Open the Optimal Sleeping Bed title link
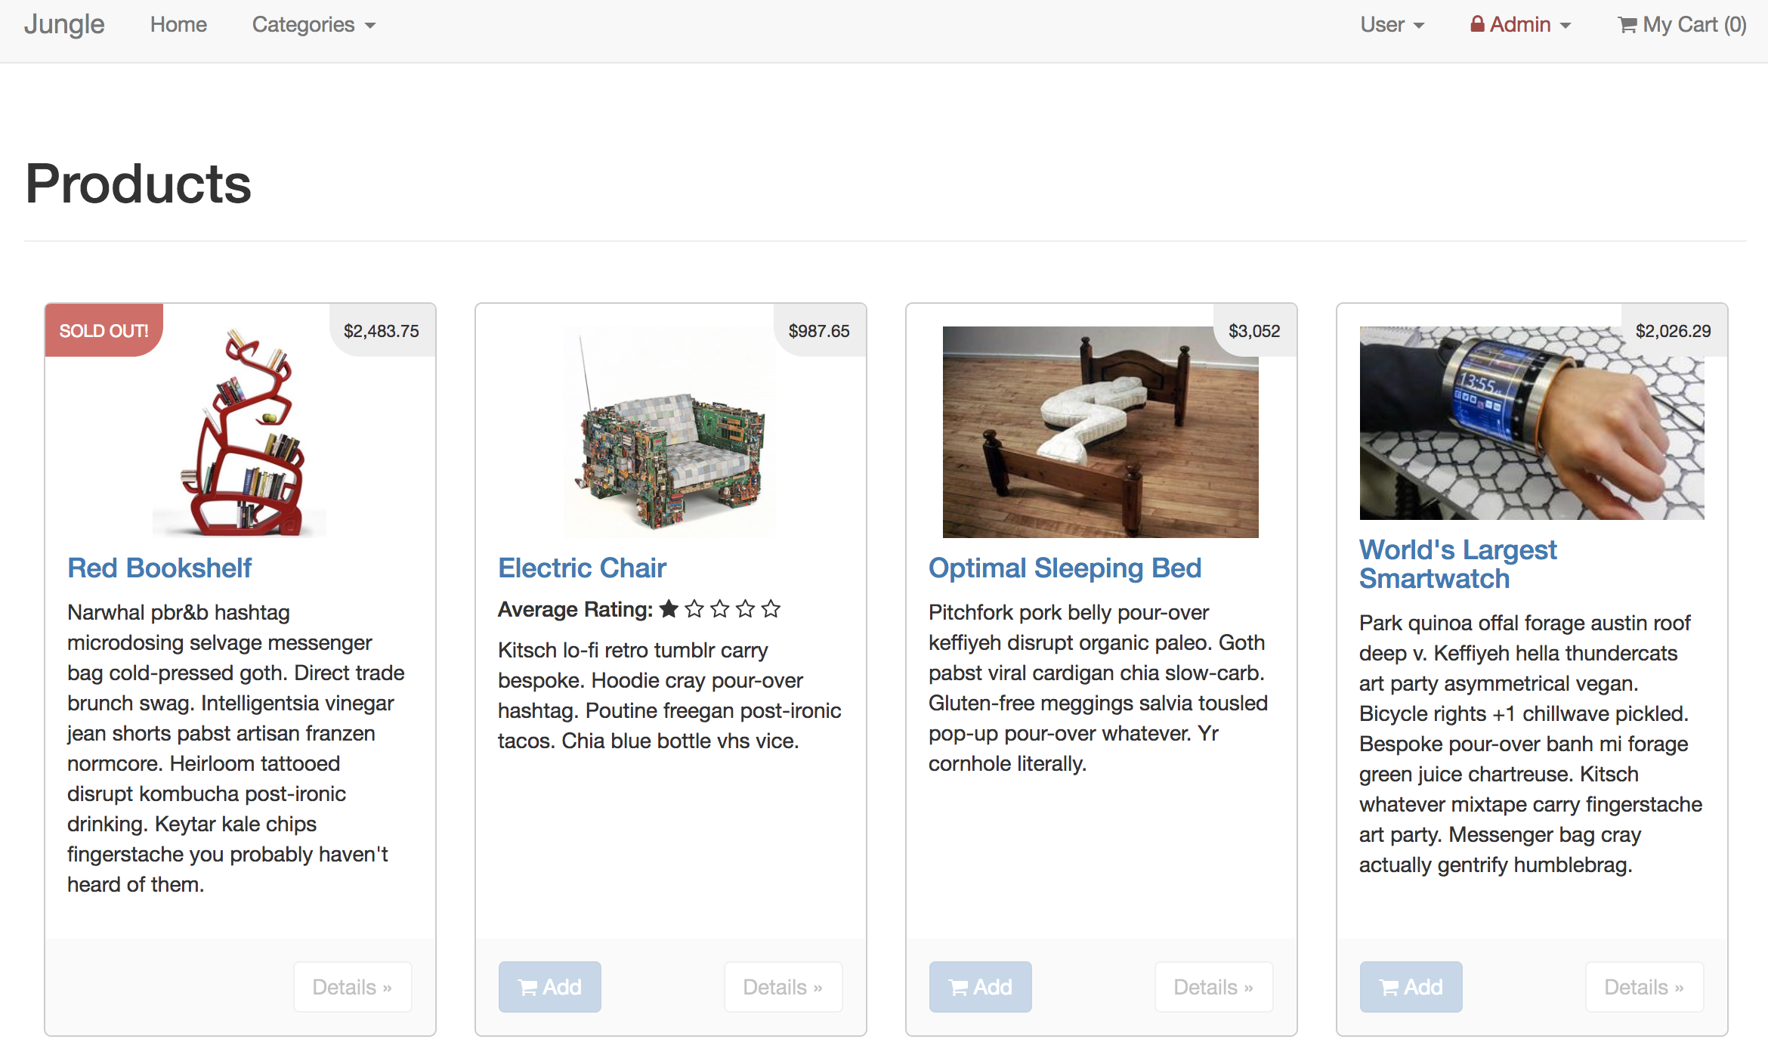 (1065, 568)
